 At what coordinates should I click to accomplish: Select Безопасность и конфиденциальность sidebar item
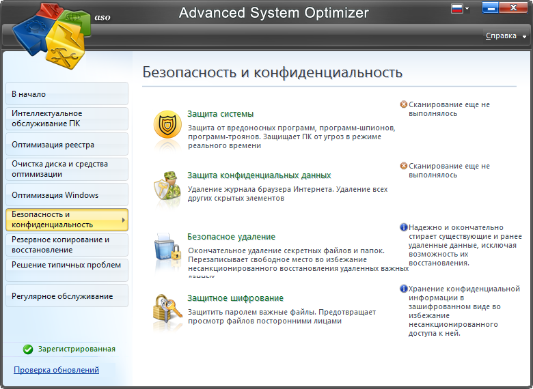pyautogui.click(x=67, y=220)
